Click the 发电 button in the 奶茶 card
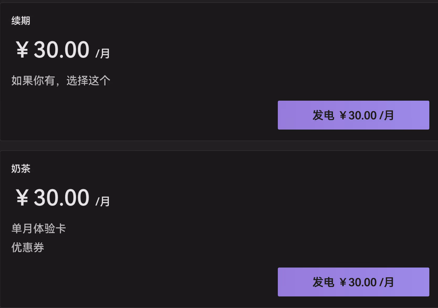 click(353, 282)
